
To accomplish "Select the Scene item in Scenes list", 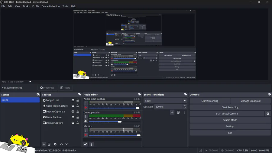I will 20,100.
